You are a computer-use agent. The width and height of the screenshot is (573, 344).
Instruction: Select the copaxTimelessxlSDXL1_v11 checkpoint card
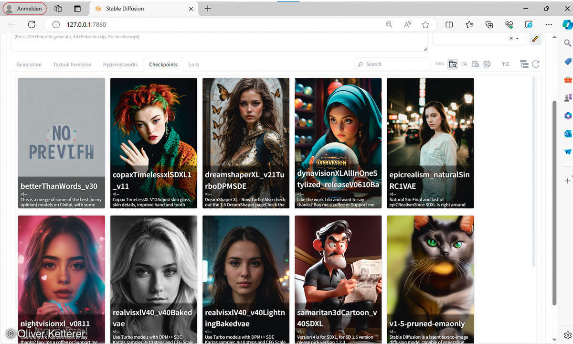[x=154, y=143]
